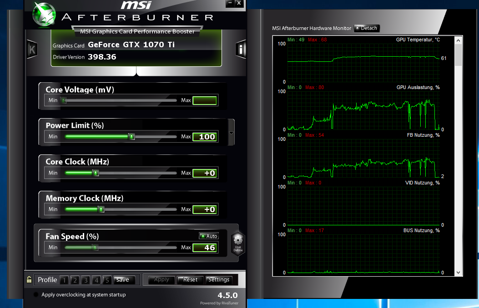The image size is (479, 308).
Task: Click the version 4.5.0 text
Action: 227,295
